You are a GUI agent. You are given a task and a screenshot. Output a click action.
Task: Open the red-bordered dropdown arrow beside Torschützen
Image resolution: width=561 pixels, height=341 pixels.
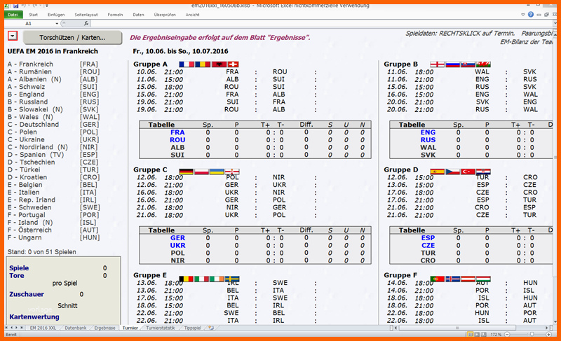point(13,36)
